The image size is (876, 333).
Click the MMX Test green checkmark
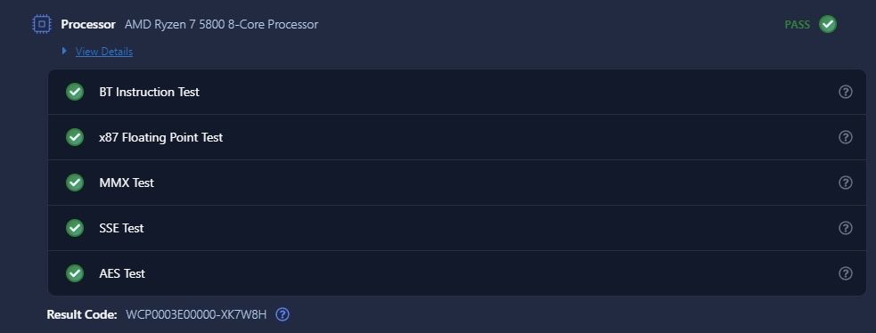coord(75,183)
